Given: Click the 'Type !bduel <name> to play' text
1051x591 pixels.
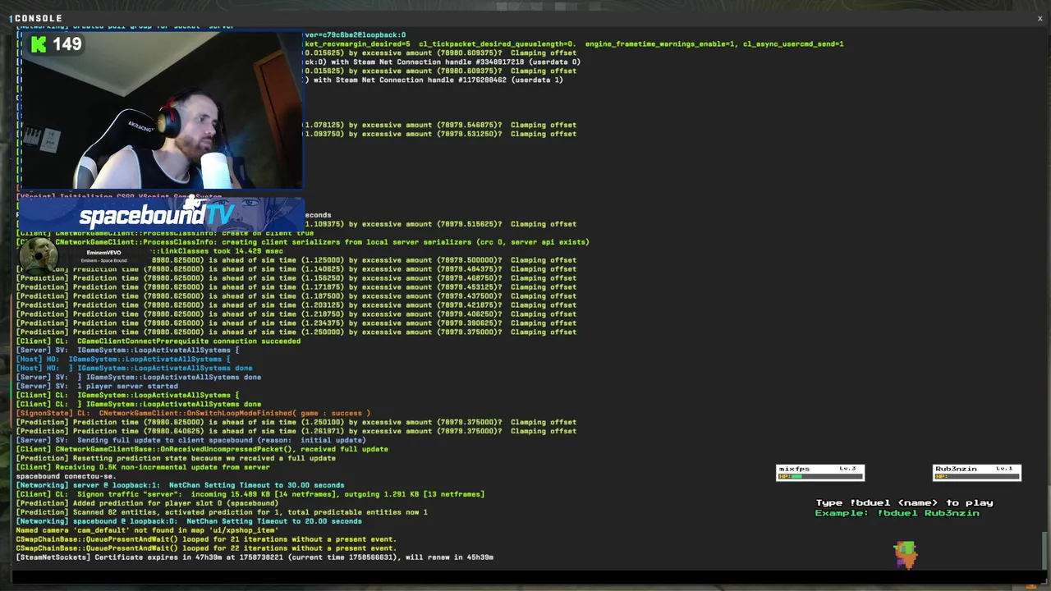Looking at the screenshot, I should 904,502.
